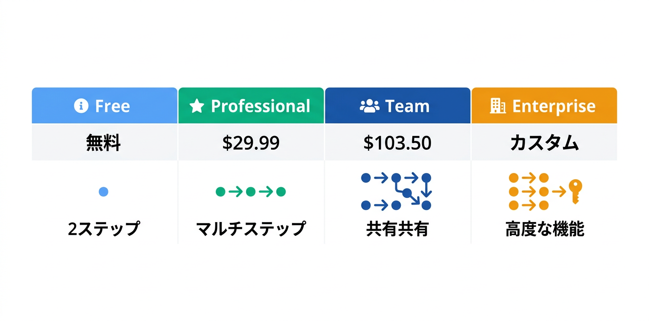
Task: Click the single blue dot step icon
Action: (x=103, y=192)
